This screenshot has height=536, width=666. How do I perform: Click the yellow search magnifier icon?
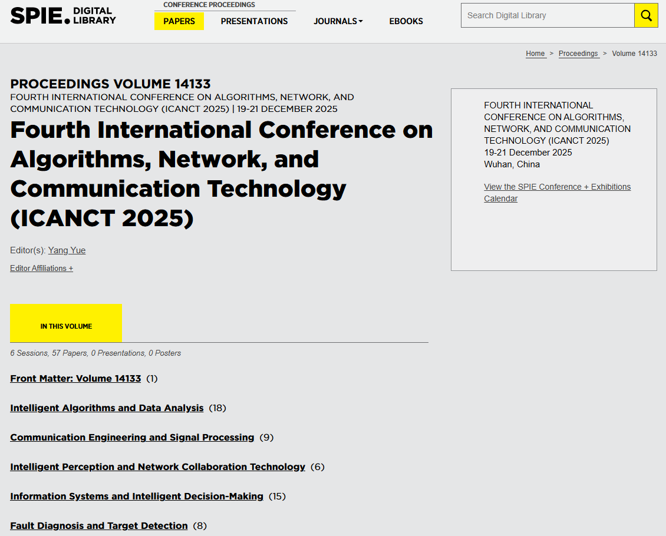coord(646,15)
